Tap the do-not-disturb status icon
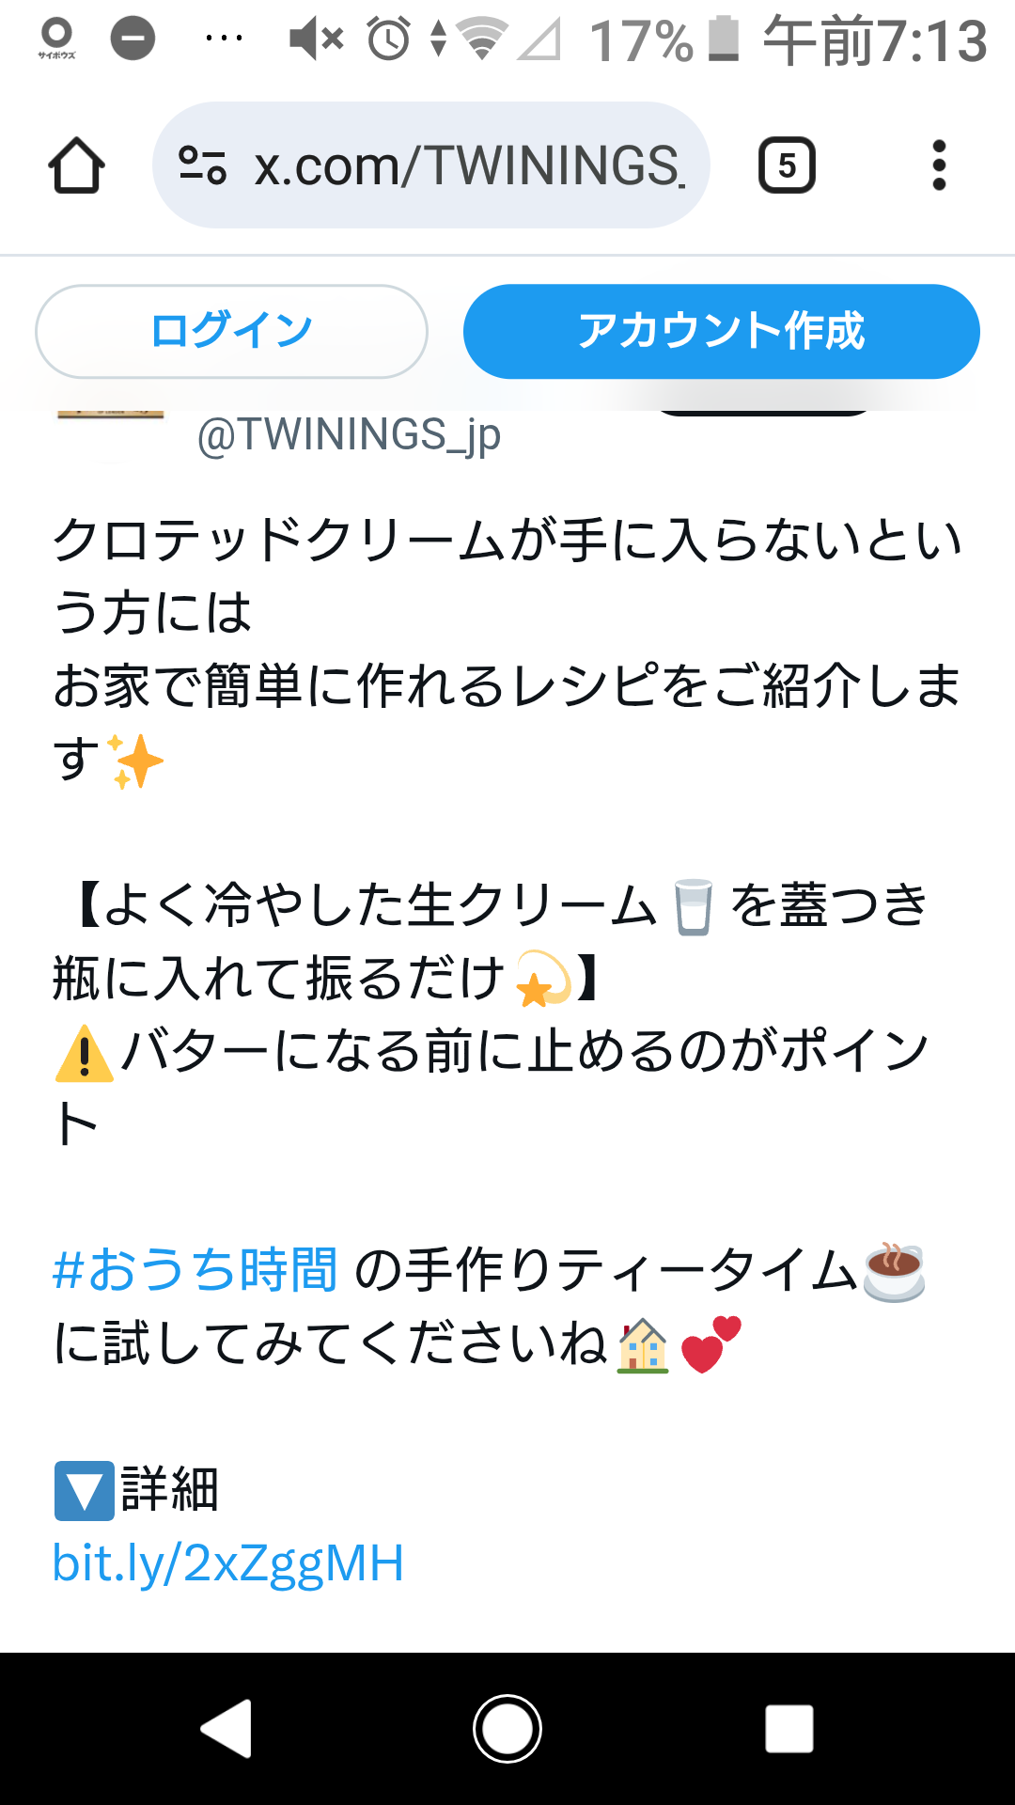This screenshot has height=1805, width=1015. click(133, 39)
